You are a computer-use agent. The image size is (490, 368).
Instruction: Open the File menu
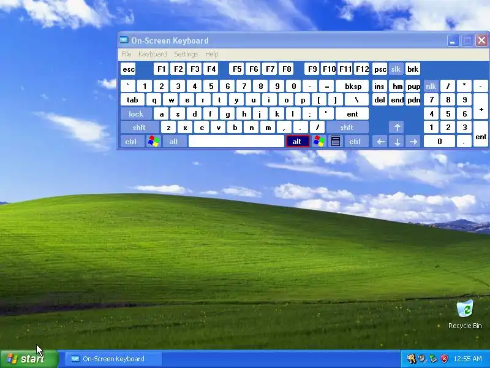126,54
